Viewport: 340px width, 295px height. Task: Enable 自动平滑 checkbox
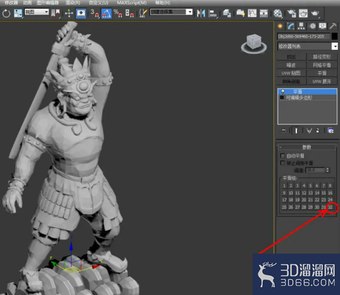(x=282, y=156)
